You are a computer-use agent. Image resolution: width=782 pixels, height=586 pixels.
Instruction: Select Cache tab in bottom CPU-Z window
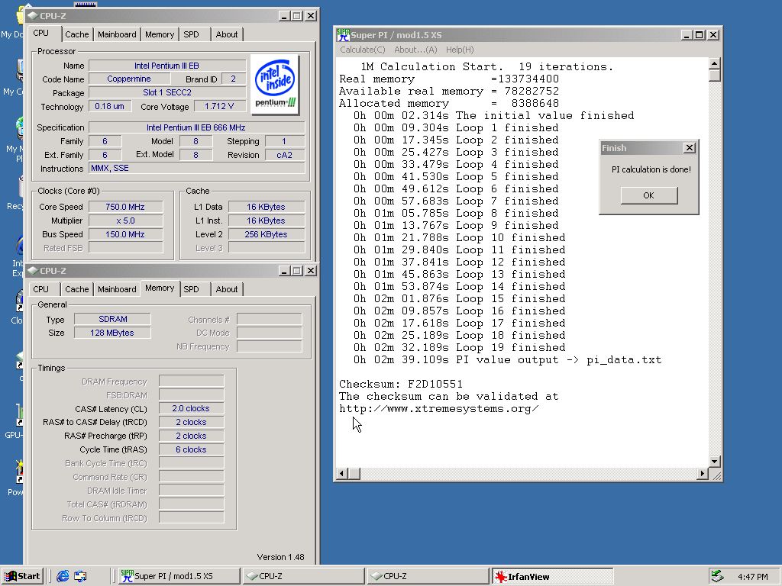coord(77,289)
